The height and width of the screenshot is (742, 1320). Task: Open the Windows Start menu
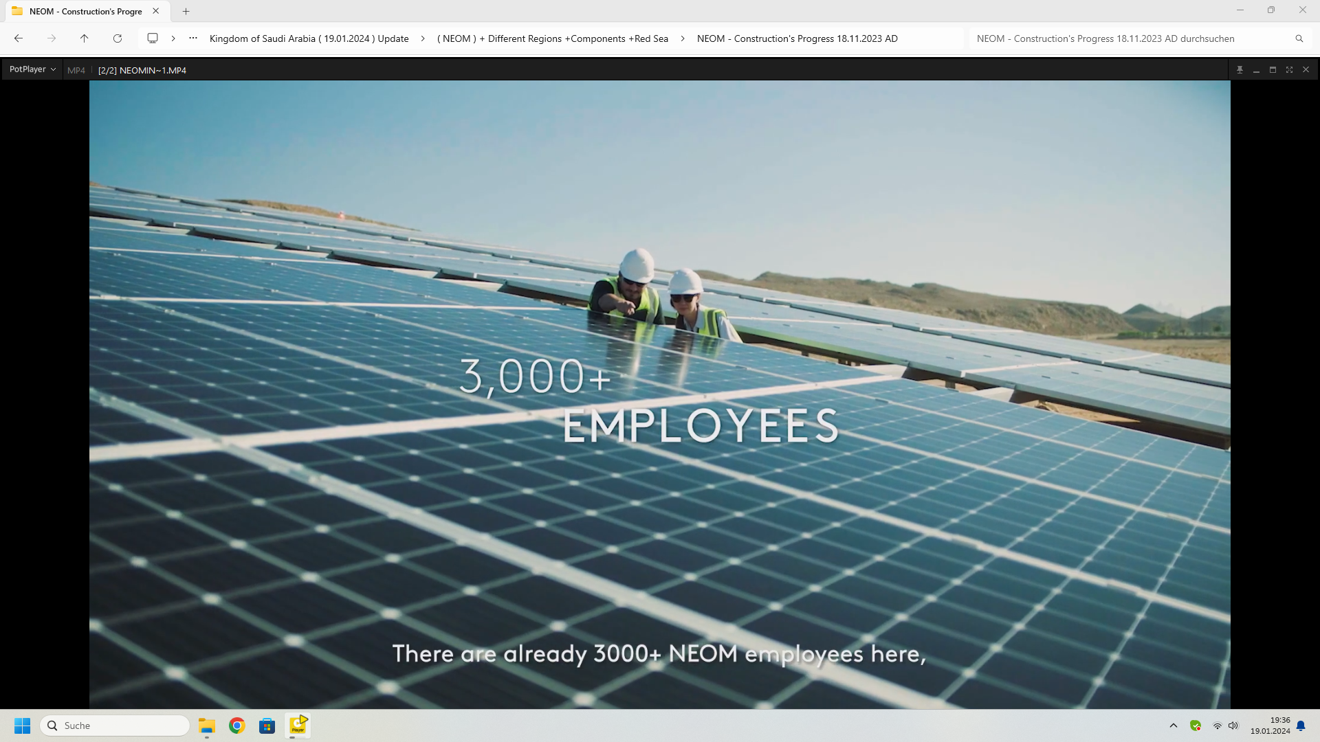point(23,726)
